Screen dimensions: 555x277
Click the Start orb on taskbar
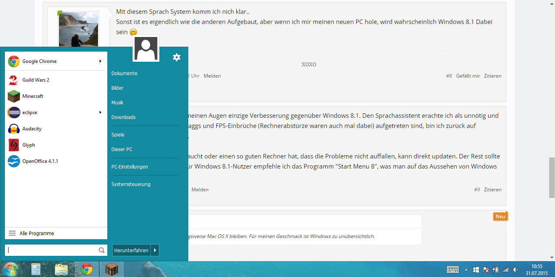(11, 269)
